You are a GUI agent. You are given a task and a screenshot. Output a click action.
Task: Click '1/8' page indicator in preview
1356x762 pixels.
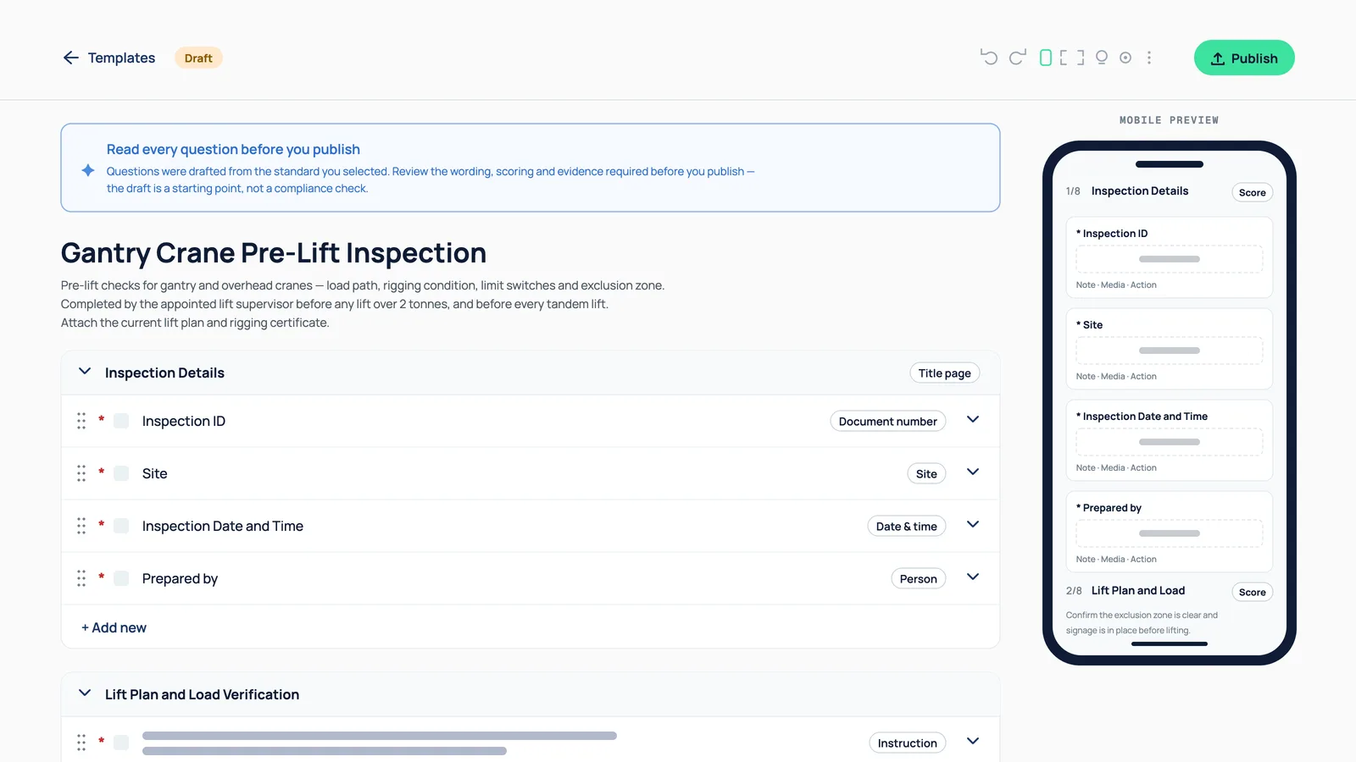(x=1073, y=191)
